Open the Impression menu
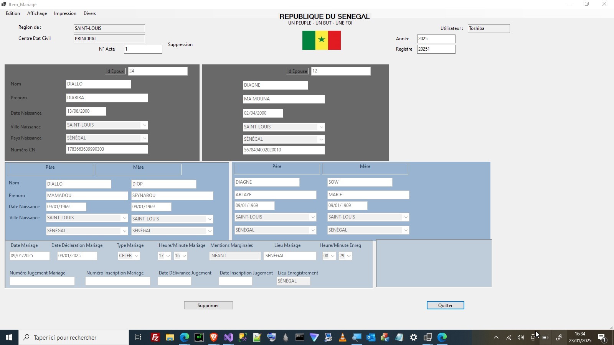614x345 pixels. pos(65,13)
